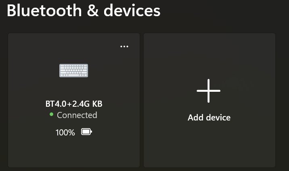
Task: Select the BT4.0+2.4G KB device card
Action: (74, 100)
